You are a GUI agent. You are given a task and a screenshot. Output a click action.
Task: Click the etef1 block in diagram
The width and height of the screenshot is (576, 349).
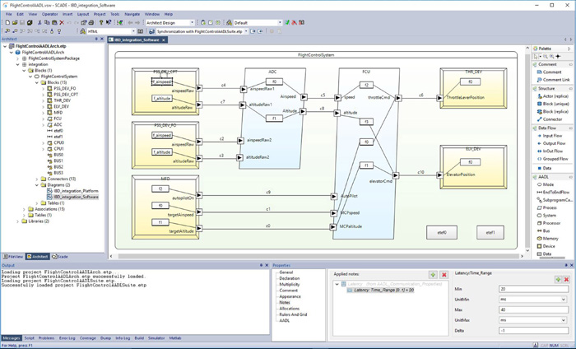[490, 233]
